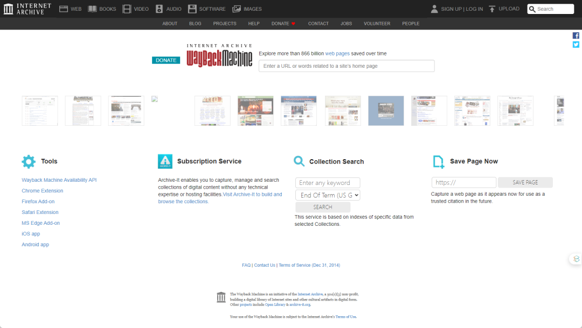
Task: Open the Safari Extension link
Action: coord(40,212)
